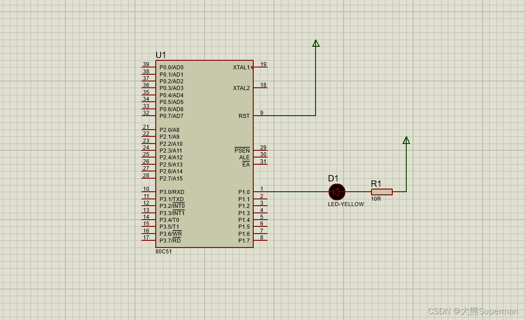
Task: Click pin number 19 at XTAL1
Action: 264,64
